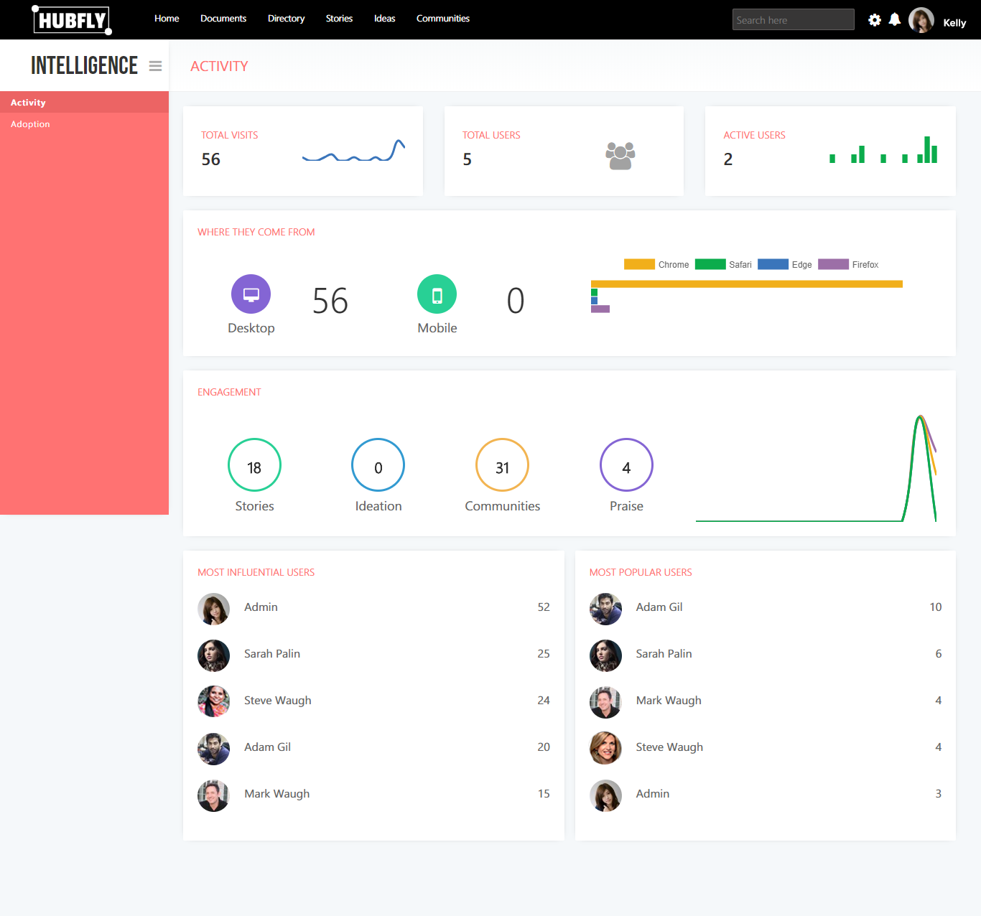This screenshot has height=916, width=981.
Task: Click the settings gear icon
Action: click(874, 20)
